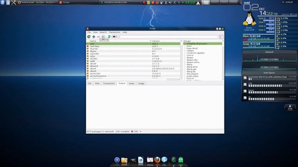298x167 pixels.
Task: Open the document writer icon in the dock
Action: (141, 160)
